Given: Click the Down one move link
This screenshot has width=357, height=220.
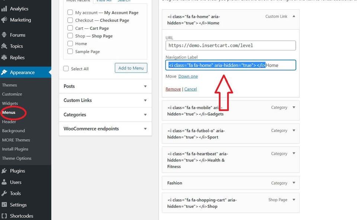Looking at the screenshot, I should [x=188, y=76].
